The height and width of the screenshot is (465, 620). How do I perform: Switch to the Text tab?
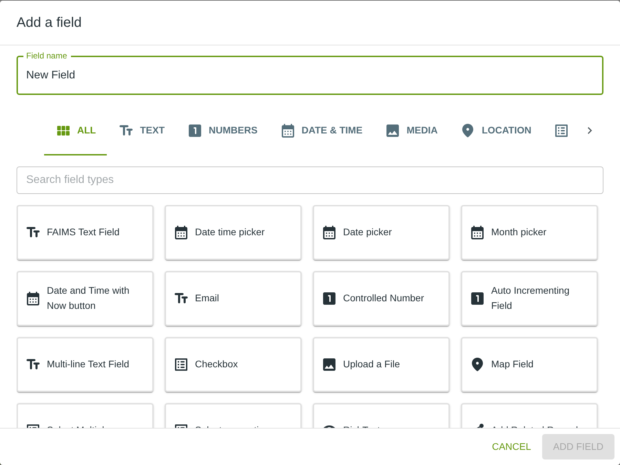tap(142, 131)
